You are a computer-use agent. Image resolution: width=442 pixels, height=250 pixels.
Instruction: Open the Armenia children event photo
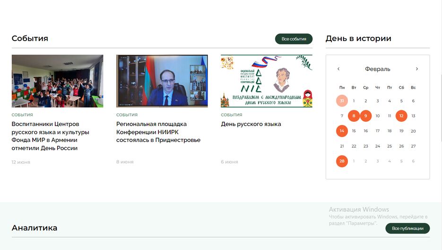57,81
